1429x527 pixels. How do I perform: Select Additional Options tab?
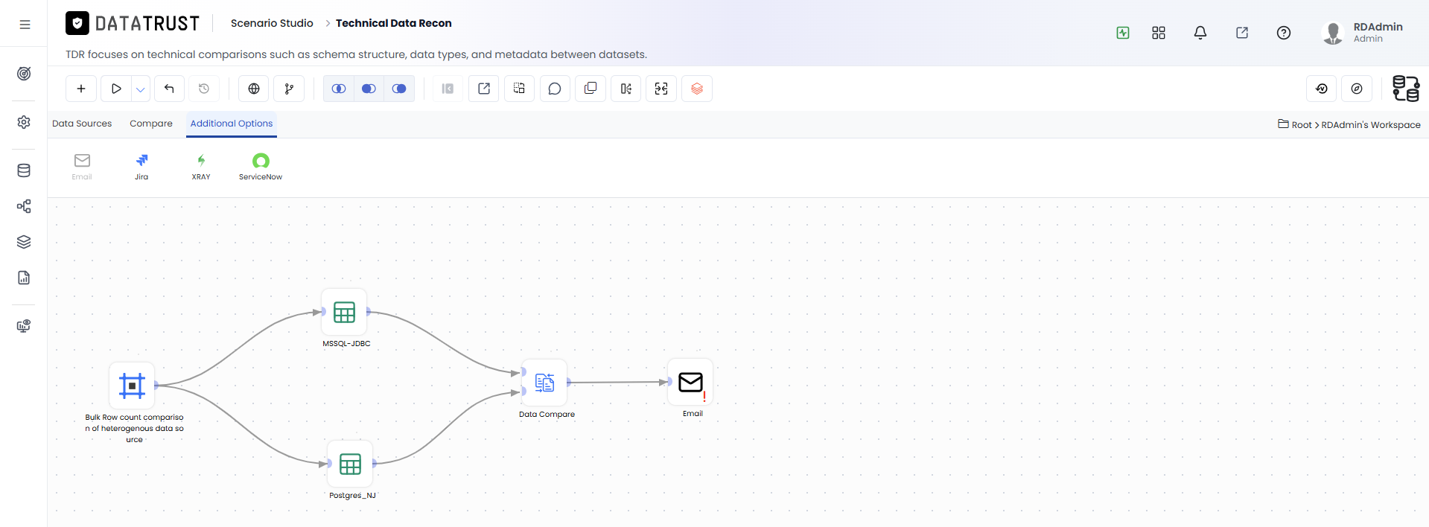click(x=232, y=124)
